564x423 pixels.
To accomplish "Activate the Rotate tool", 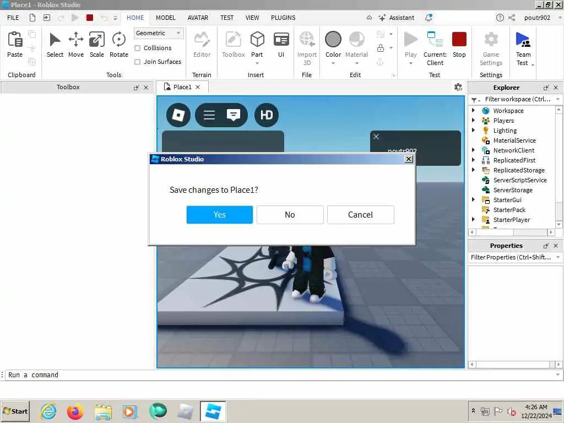I will 119,44.
